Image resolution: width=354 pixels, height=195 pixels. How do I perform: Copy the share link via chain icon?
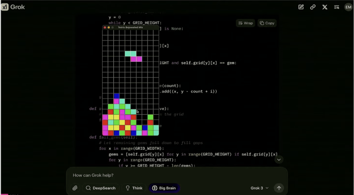click(313, 7)
